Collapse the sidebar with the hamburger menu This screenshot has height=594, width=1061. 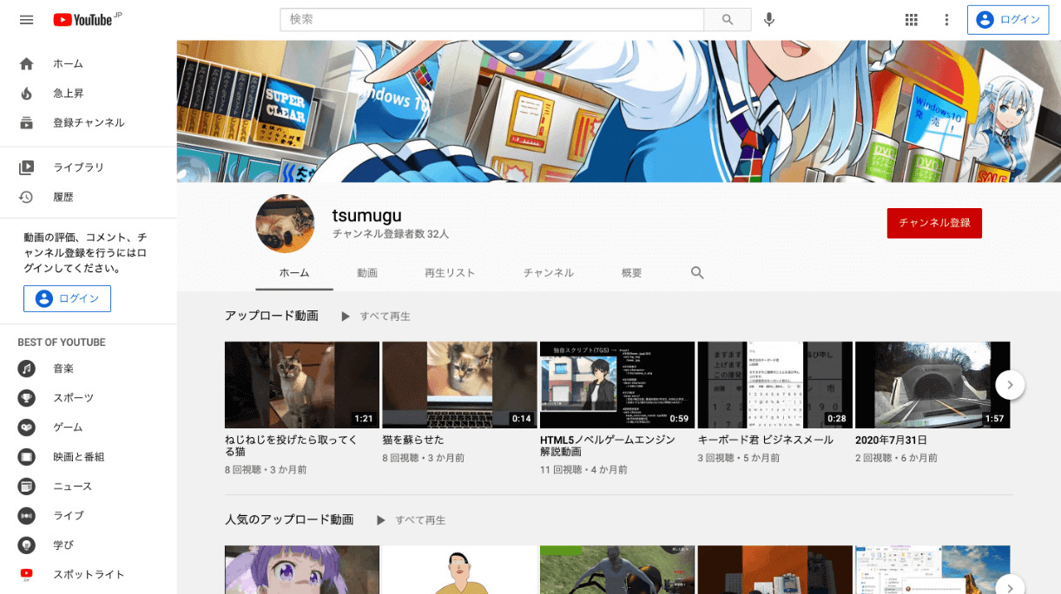coord(26,19)
